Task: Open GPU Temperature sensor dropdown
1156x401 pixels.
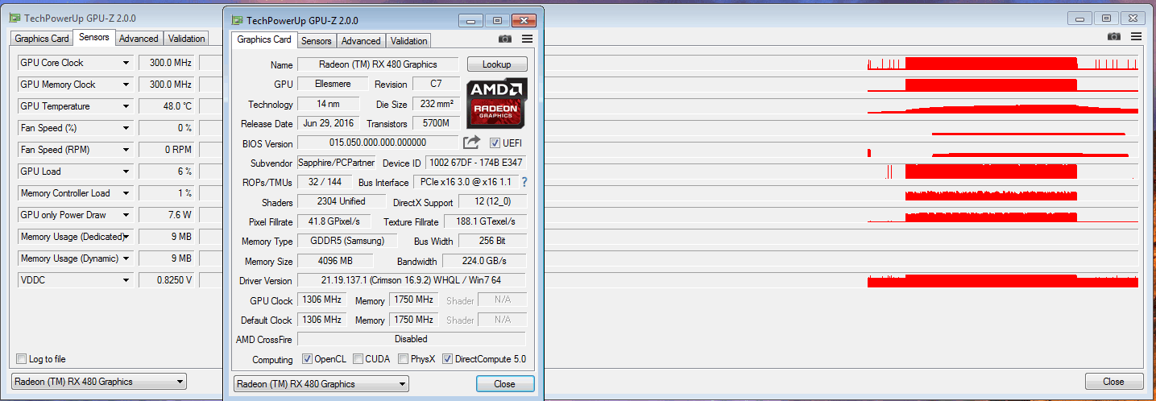Action: (x=126, y=106)
